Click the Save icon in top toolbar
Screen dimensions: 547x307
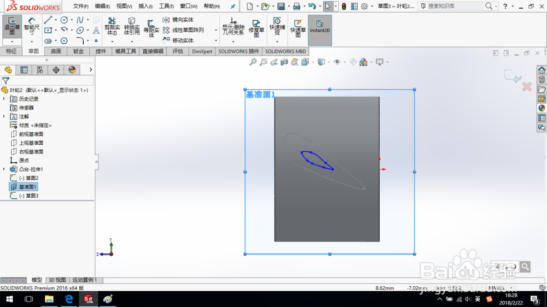tap(281, 6)
